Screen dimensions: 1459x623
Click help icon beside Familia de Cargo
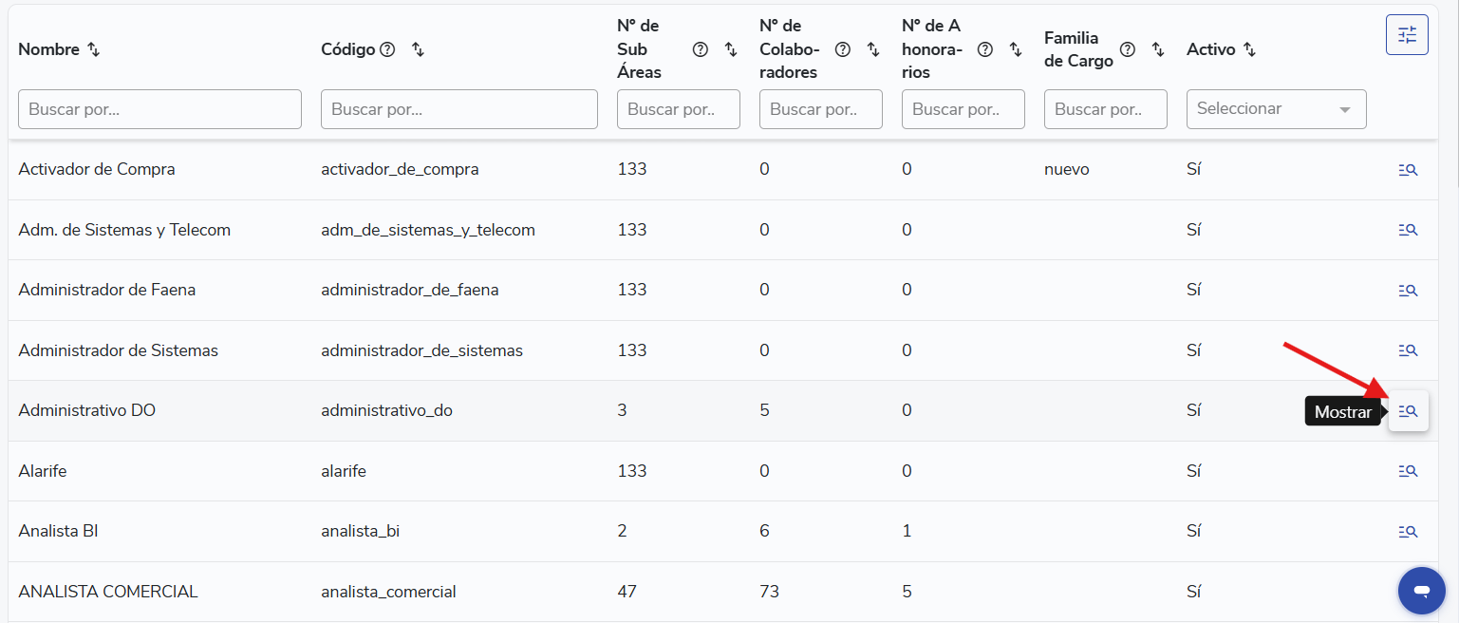[1128, 49]
